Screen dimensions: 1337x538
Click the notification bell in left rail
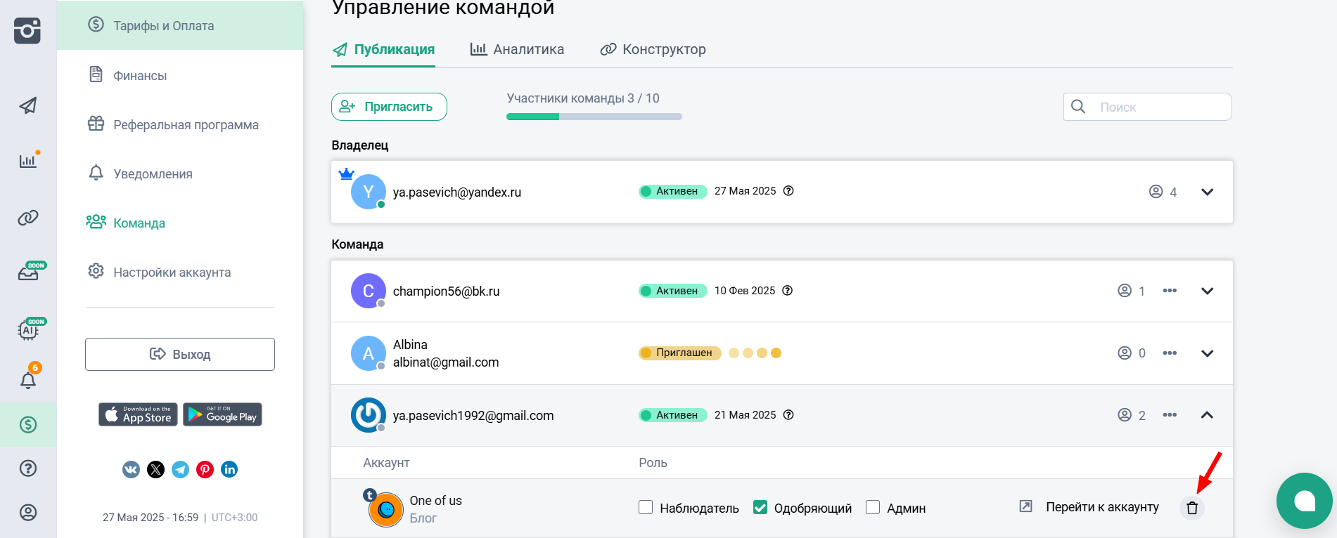coord(28,380)
